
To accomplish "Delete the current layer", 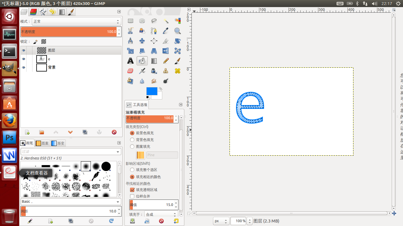I will coord(114,132).
